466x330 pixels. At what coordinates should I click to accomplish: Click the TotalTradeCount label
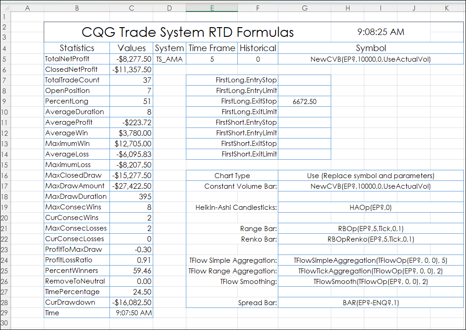pos(77,80)
